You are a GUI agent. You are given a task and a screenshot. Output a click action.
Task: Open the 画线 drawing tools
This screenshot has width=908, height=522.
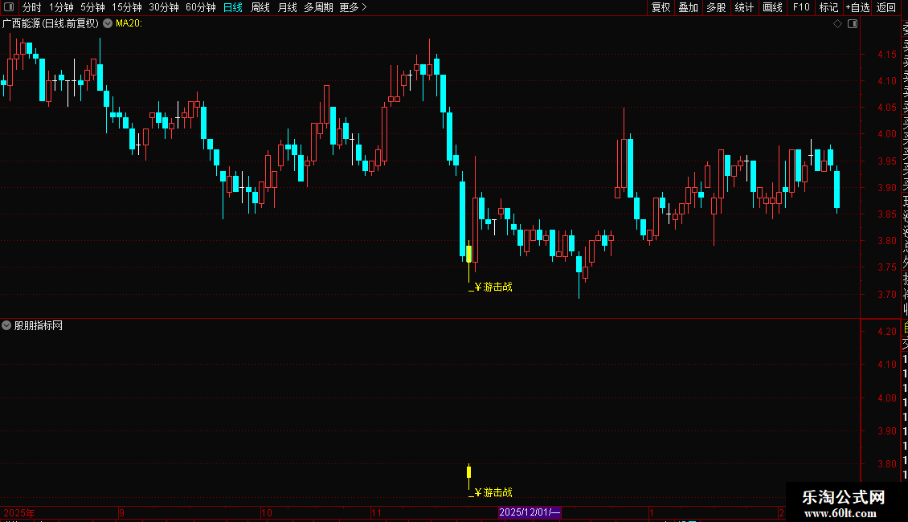pos(772,7)
